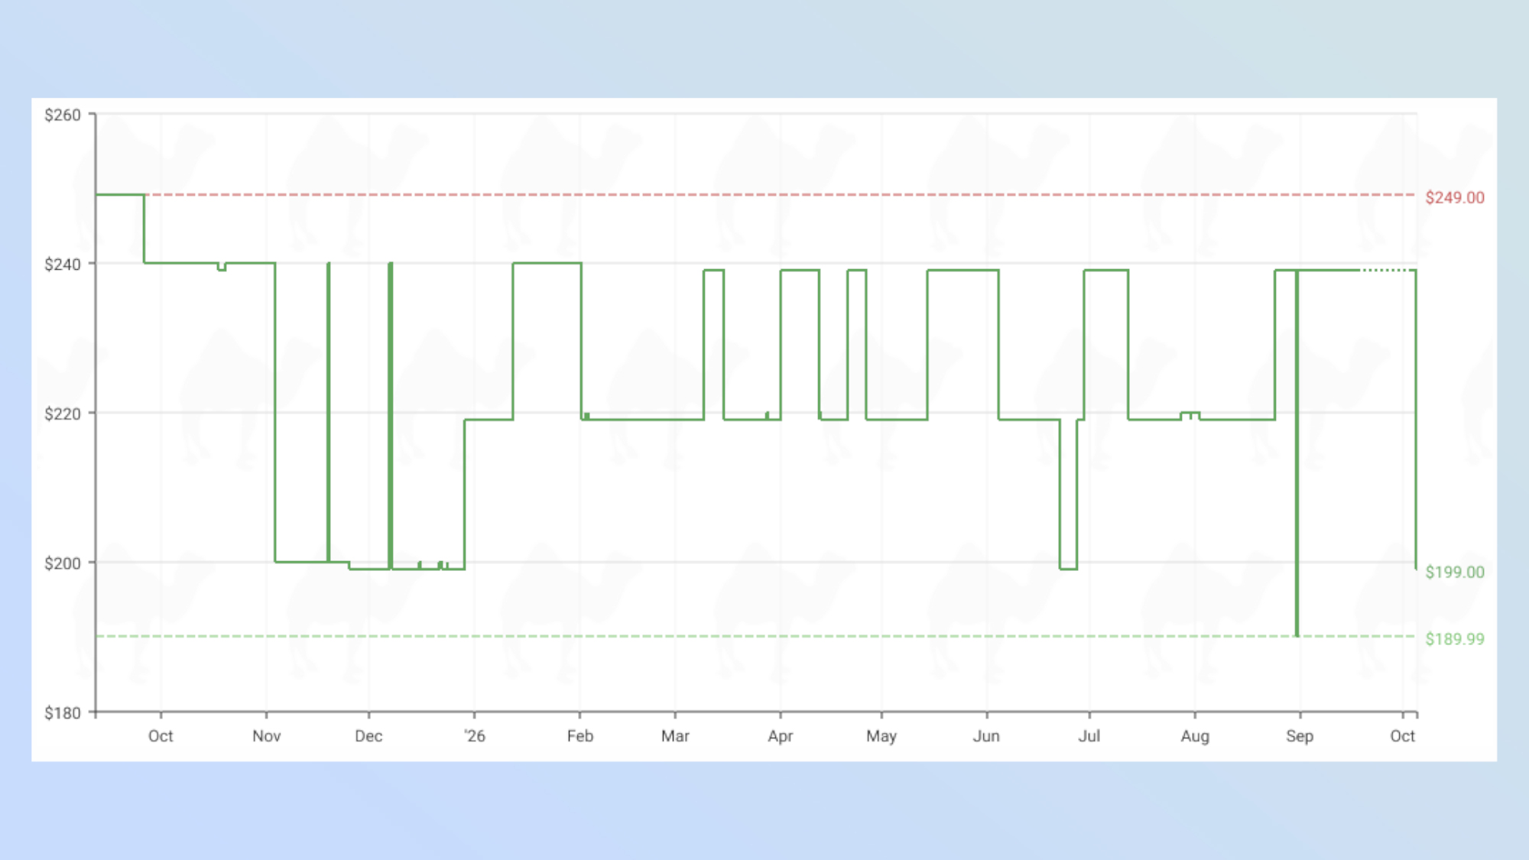This screenshot has width=1529, height=860.
Task: Click the Dec x-axis label
Action: pos(368,735)
